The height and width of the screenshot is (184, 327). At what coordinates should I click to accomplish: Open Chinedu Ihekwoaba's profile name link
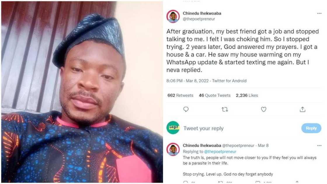[x=202, y=13]
